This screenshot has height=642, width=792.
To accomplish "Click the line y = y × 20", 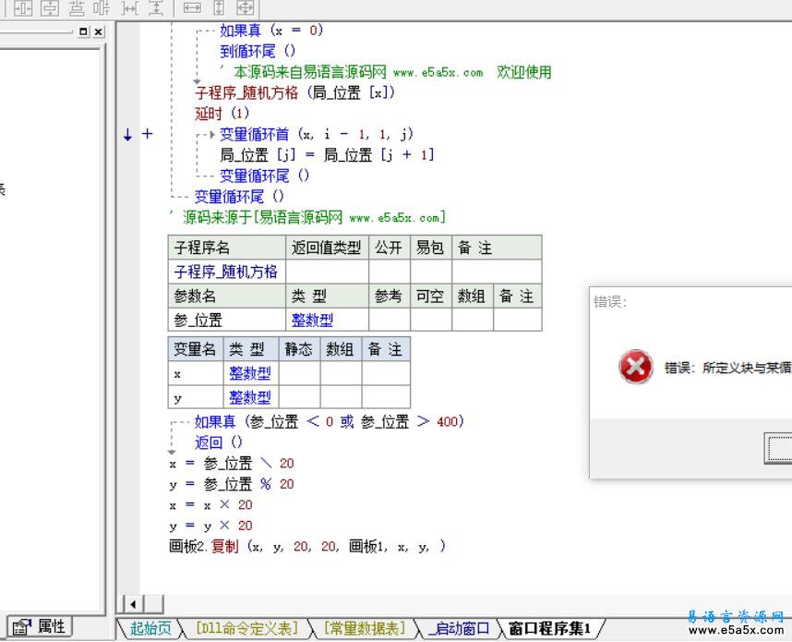I will [x=210, y=526].
